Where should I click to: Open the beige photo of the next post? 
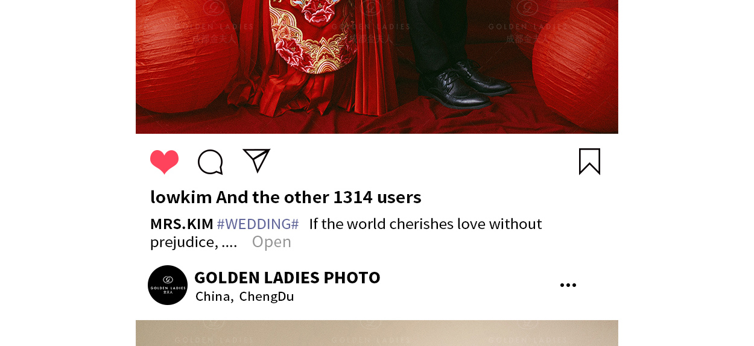point(377,333)
